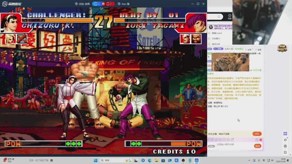
Task: Open the notification bell icon
Action: point(288,160)
